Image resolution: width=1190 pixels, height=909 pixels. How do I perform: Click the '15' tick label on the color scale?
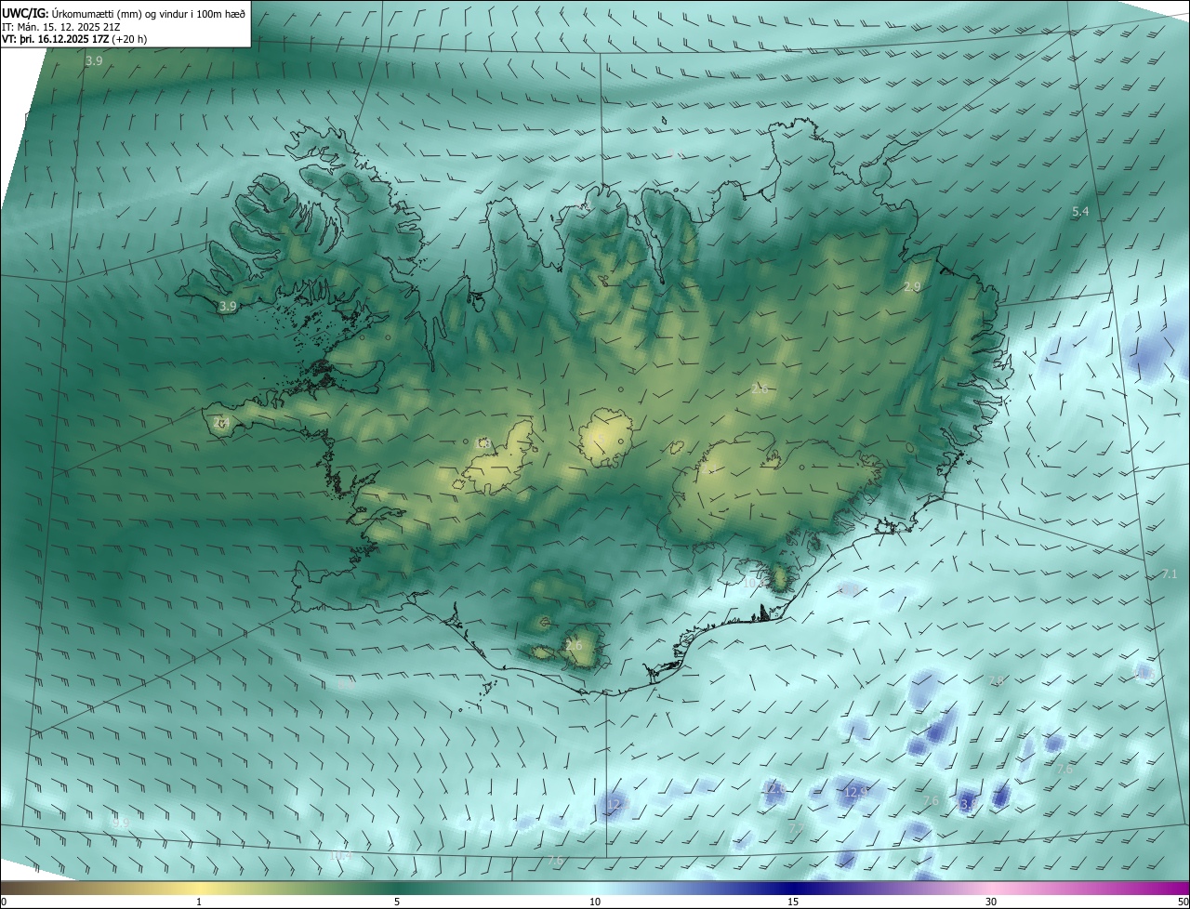(x=793, y=902)
